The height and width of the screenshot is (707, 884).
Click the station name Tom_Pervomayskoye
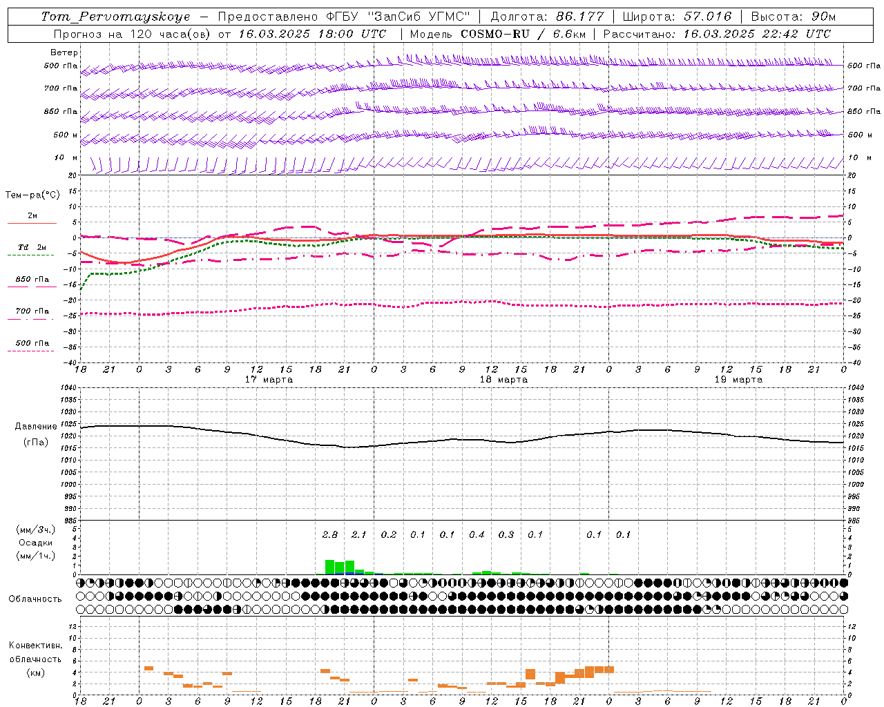point(116,17)
